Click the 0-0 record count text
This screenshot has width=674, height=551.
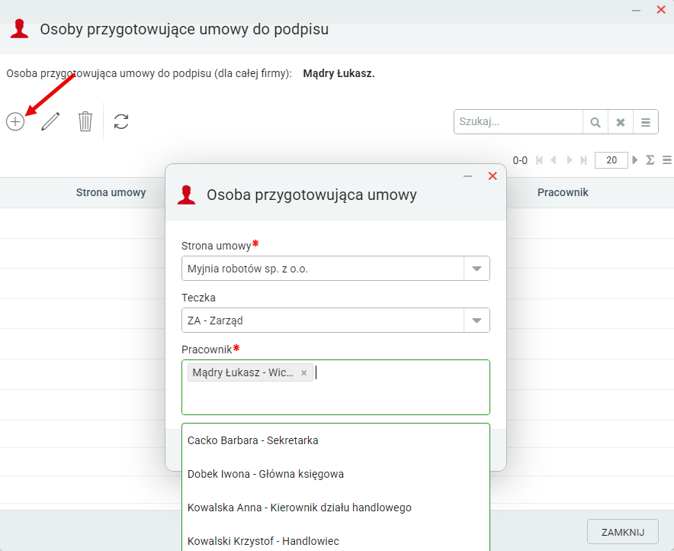(520, 161)
